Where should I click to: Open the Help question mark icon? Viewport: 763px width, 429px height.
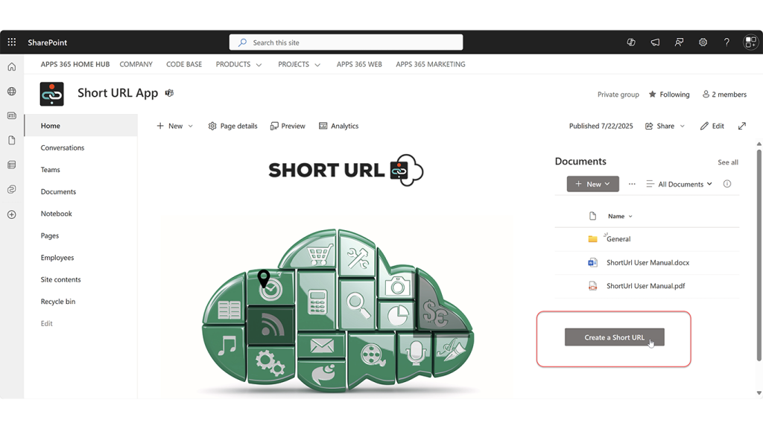pos(726,42)
